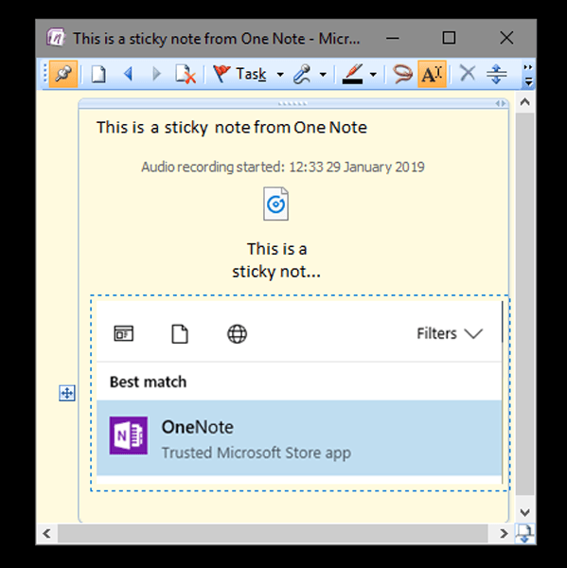Open the embedded audio recording file icon
This screenshot has width=567, height=568.
[x=276, y=204]
